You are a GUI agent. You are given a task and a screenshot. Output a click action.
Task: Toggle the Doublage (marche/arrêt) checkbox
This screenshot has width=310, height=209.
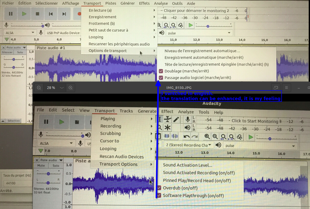point(161,71)
